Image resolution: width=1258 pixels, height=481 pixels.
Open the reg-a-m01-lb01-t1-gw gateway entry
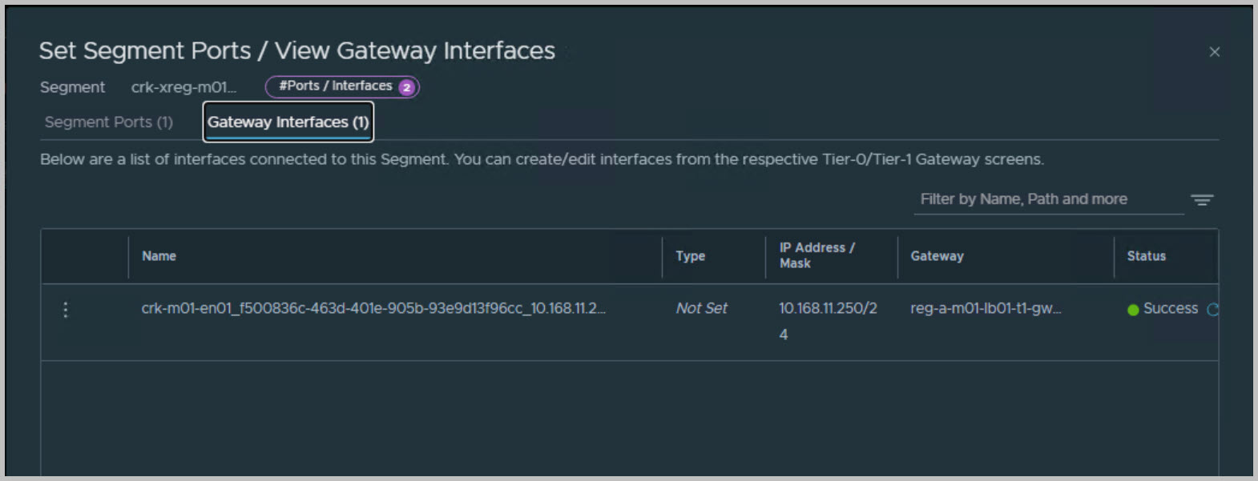(985, 309)
